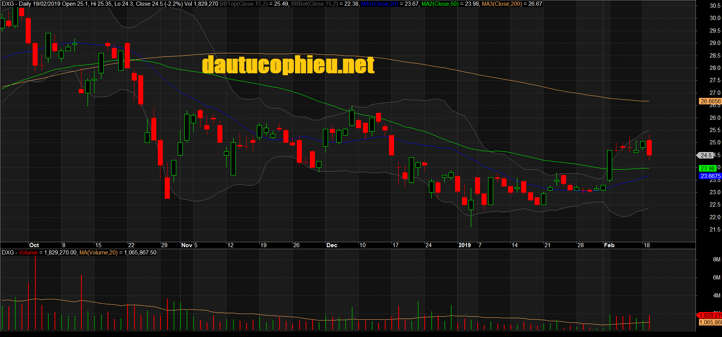Click the blue 23.6675 price marker

710,176
